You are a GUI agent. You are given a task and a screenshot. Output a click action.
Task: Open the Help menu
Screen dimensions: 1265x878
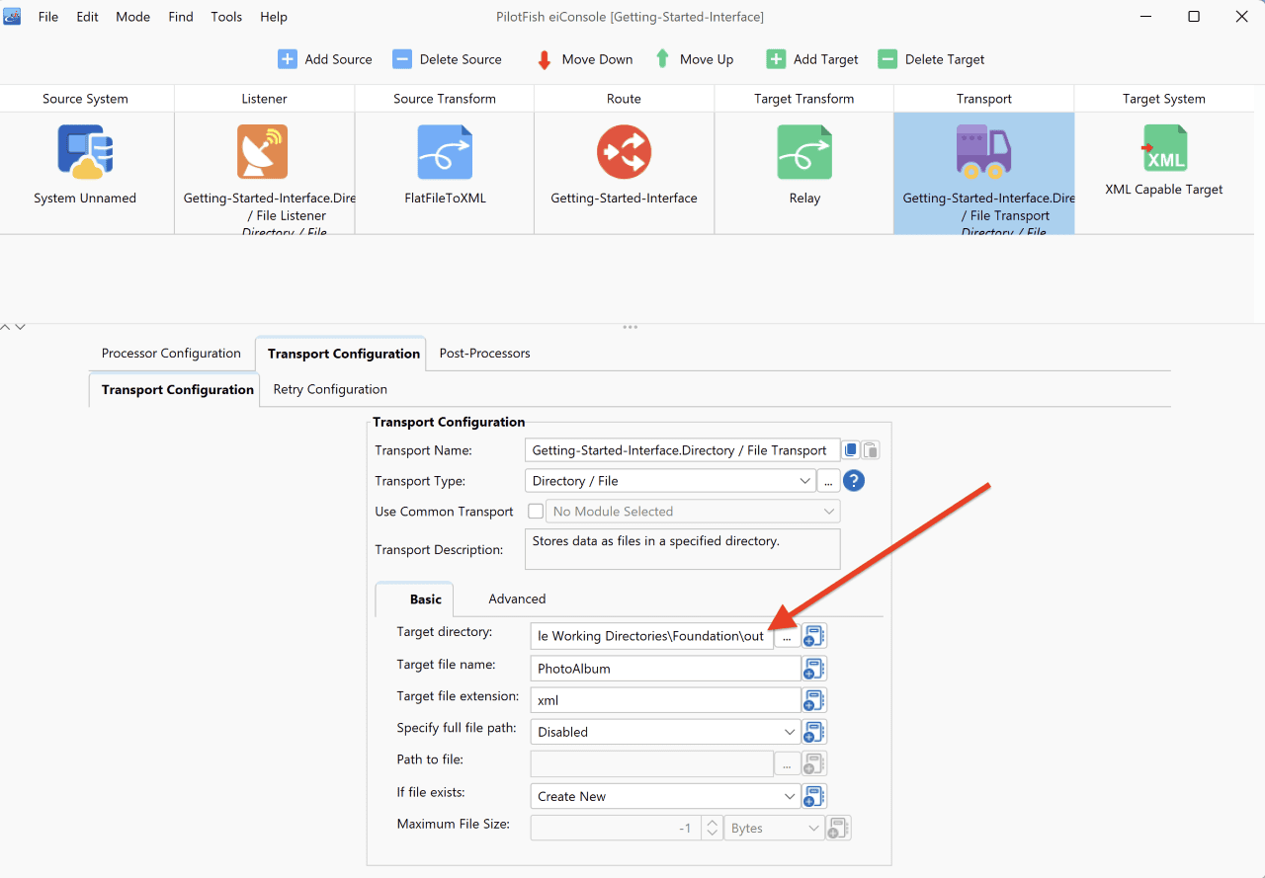pos(274,17)
